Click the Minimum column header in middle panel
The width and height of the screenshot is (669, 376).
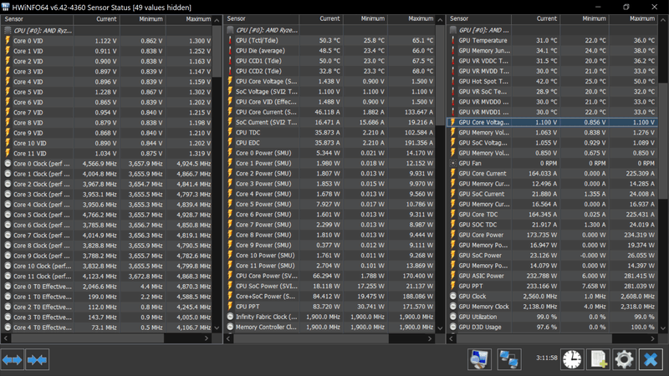pyautogui.click(x=365, y=18)
